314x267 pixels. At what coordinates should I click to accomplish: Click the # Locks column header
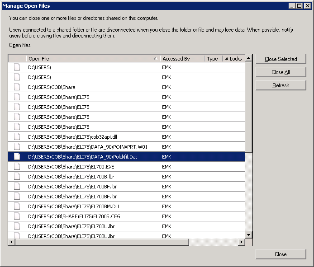(x=233, y=59)
